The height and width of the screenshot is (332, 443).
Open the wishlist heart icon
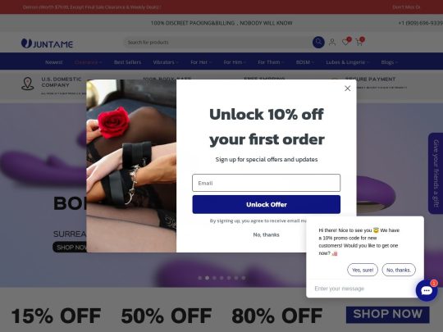[x=345, y=43]
